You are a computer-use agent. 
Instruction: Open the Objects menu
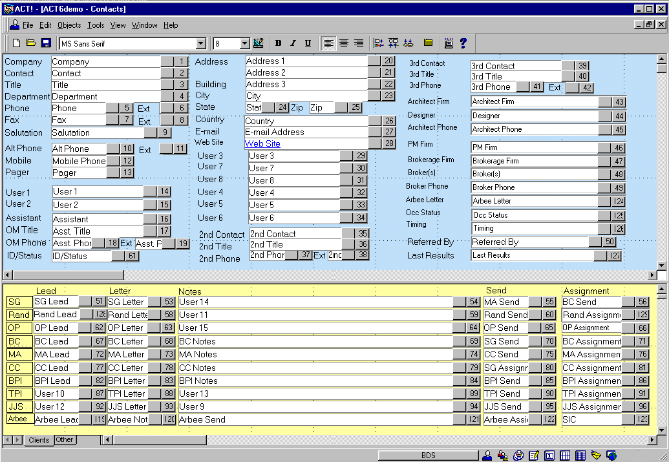(69, 25)
